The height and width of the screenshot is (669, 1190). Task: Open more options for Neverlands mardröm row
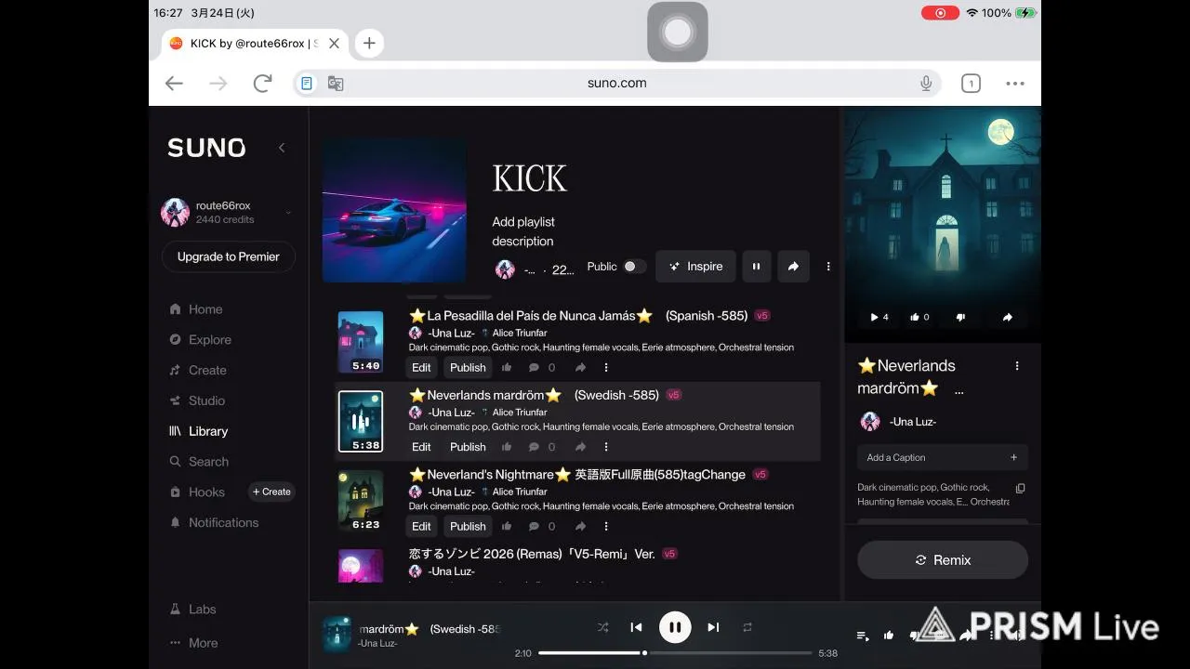click(606, 447)
